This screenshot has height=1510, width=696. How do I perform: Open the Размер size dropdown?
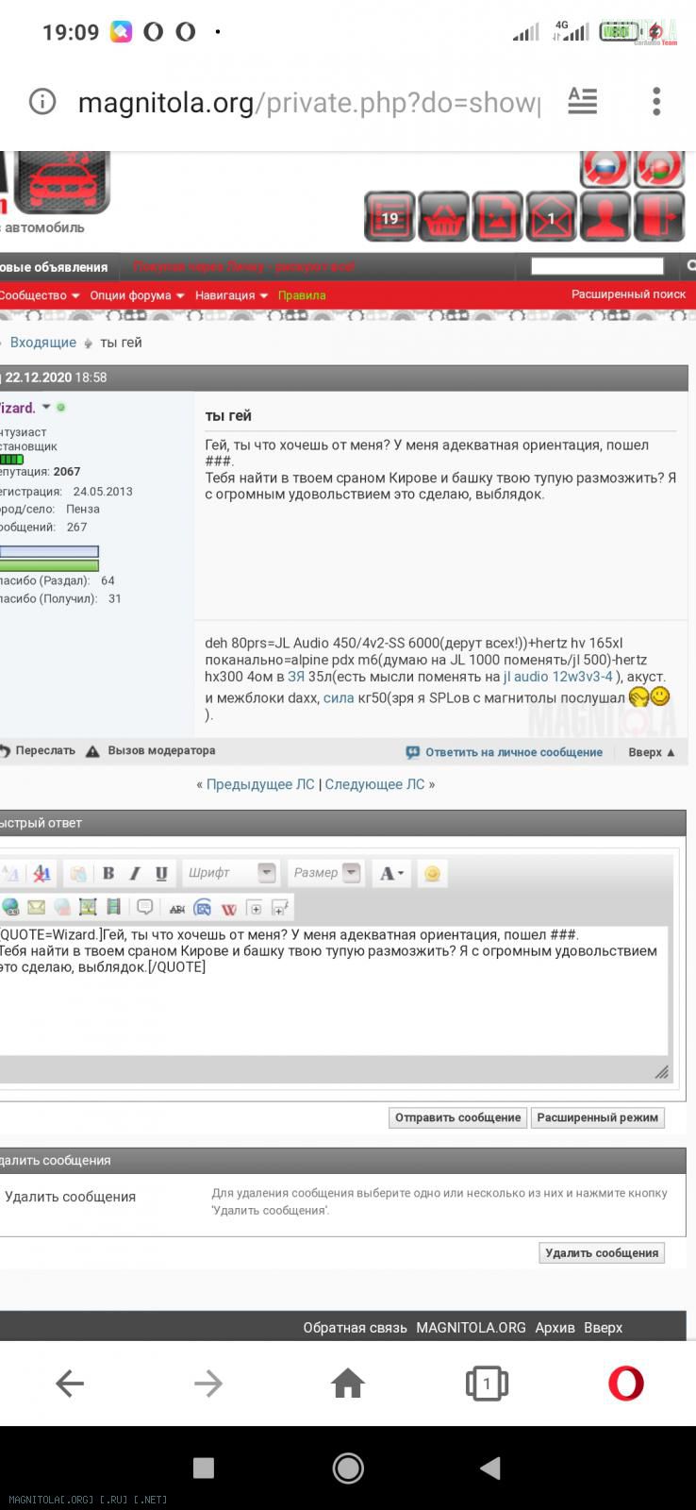(x=325, y=873)
